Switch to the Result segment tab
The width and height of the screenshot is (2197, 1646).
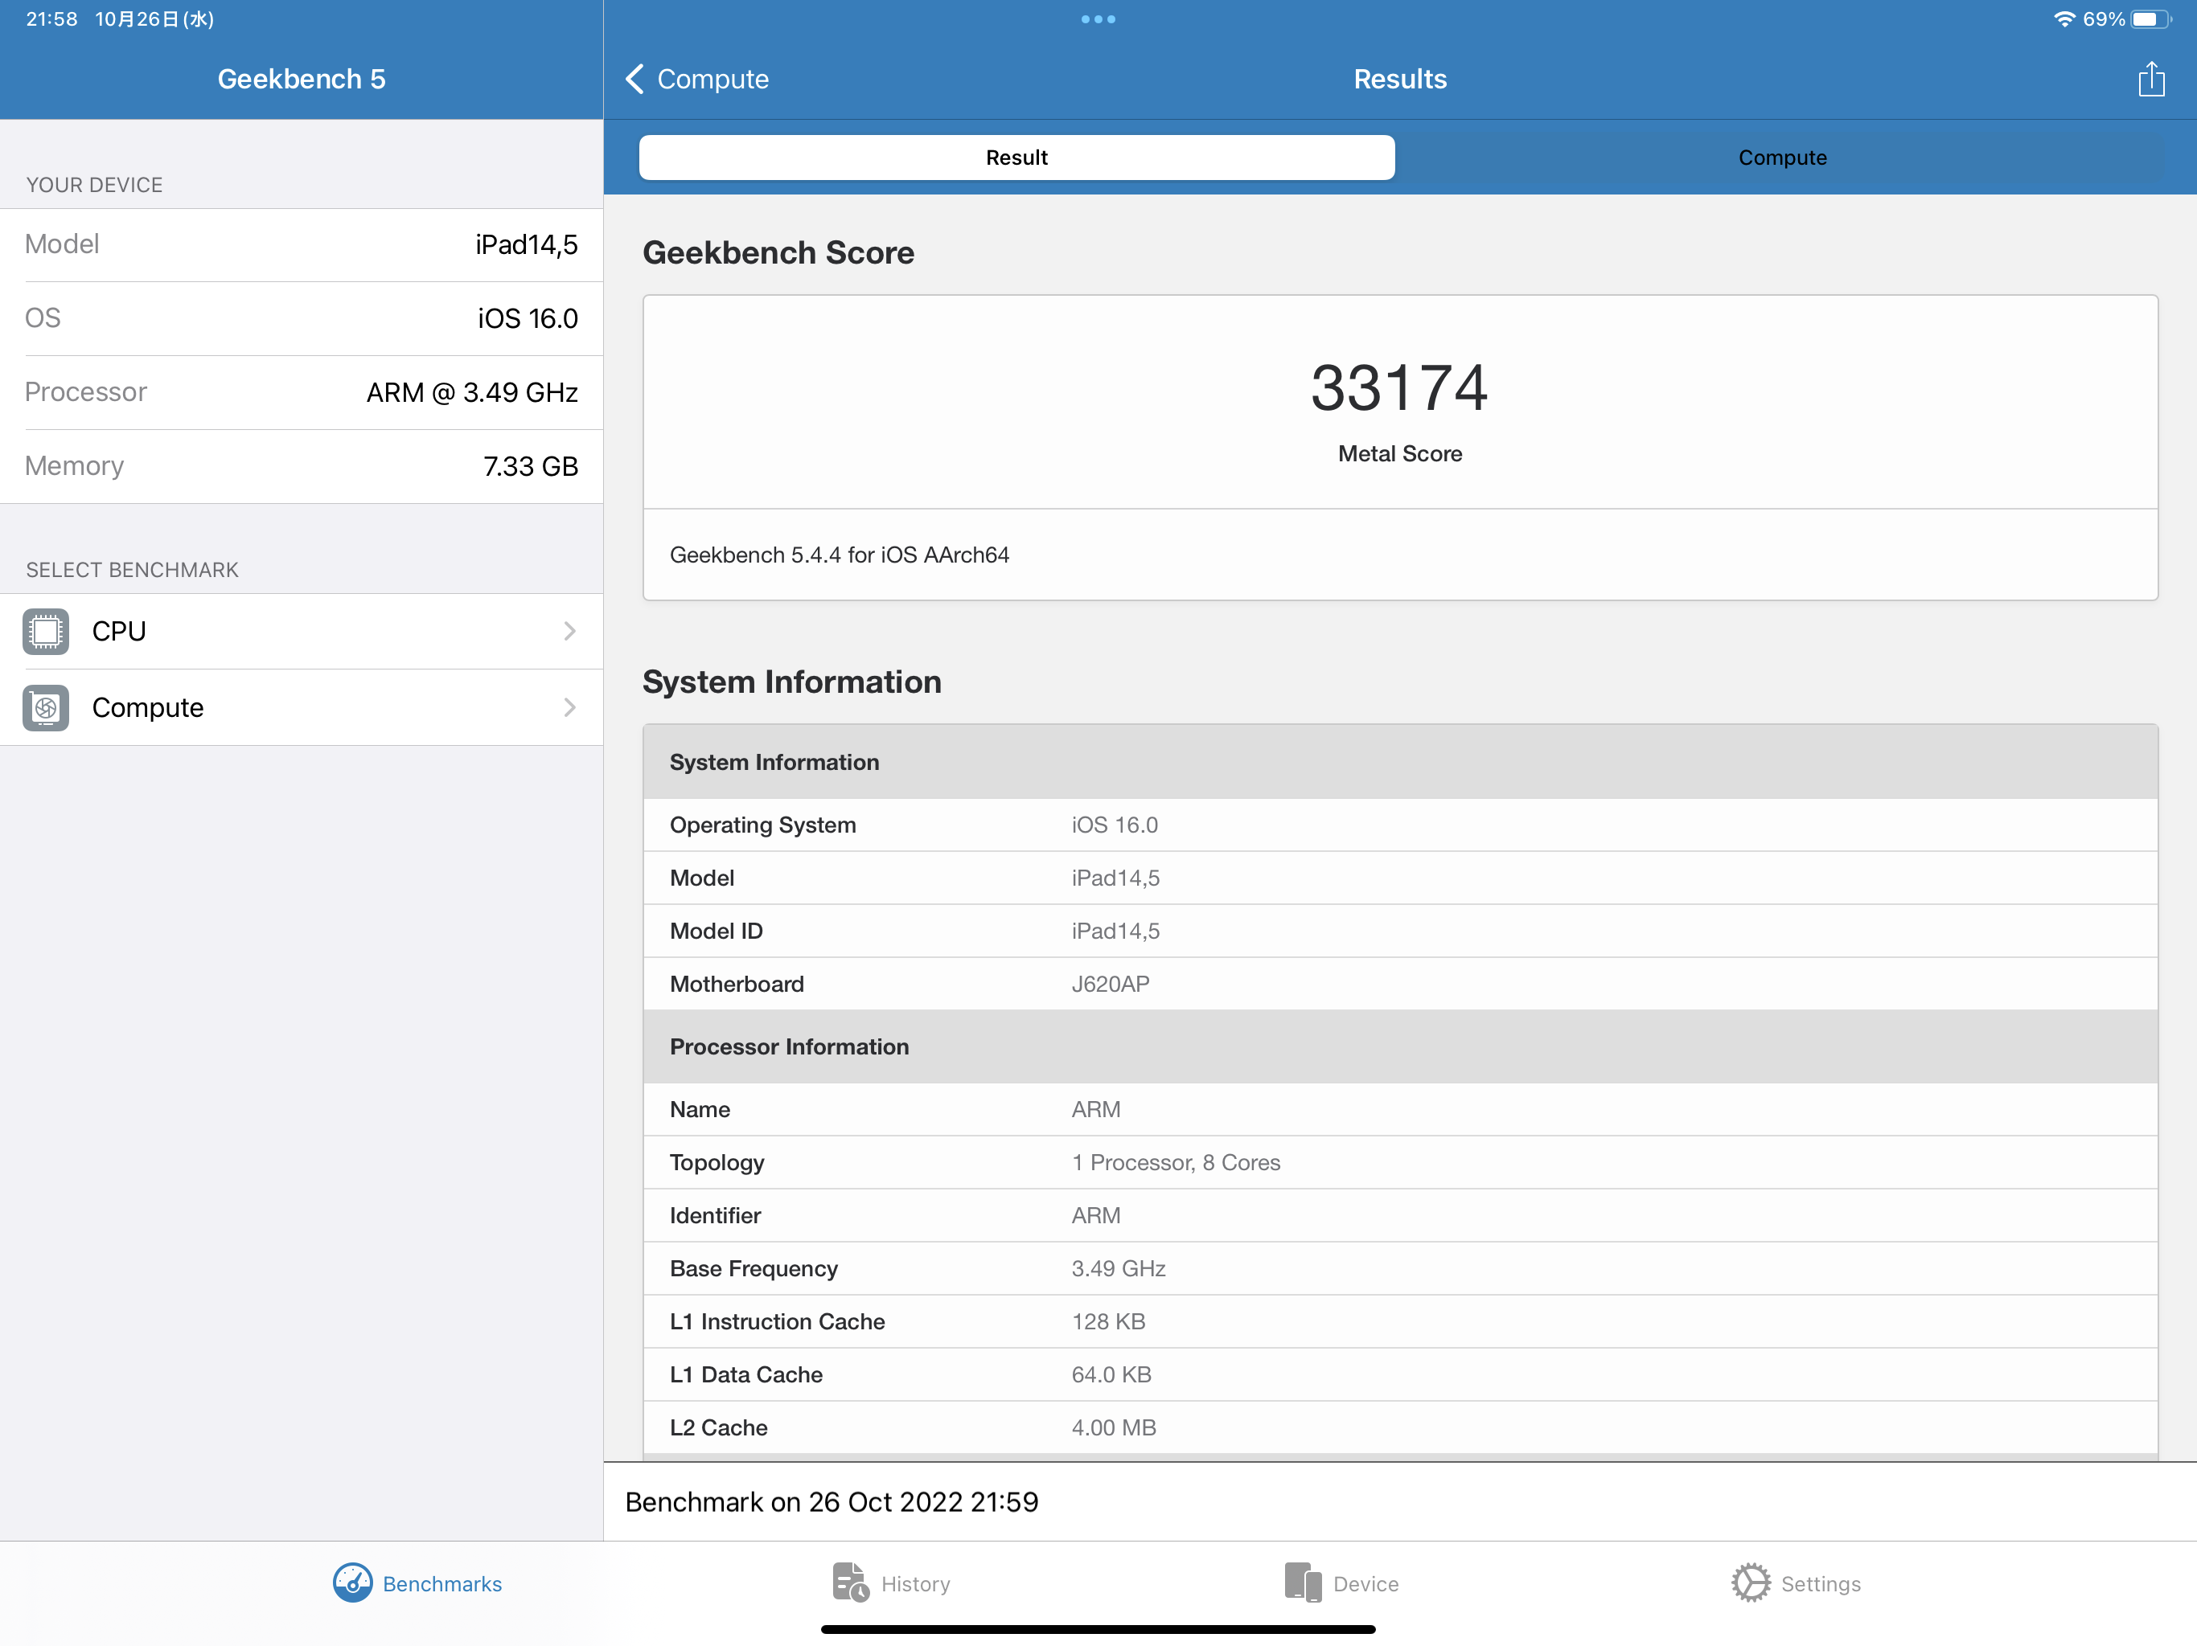(1016, 157)
